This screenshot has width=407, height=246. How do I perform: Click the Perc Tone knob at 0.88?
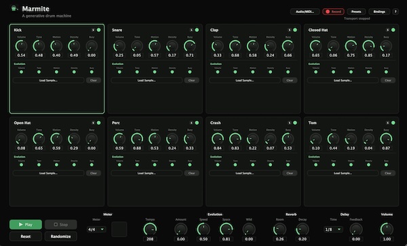pos(137,139)
